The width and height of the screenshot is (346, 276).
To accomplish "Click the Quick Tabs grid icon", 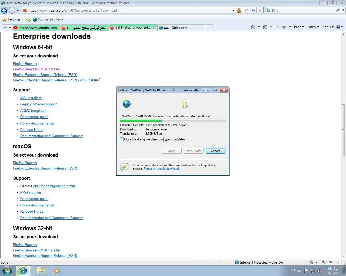I will [x=5, y=27].
